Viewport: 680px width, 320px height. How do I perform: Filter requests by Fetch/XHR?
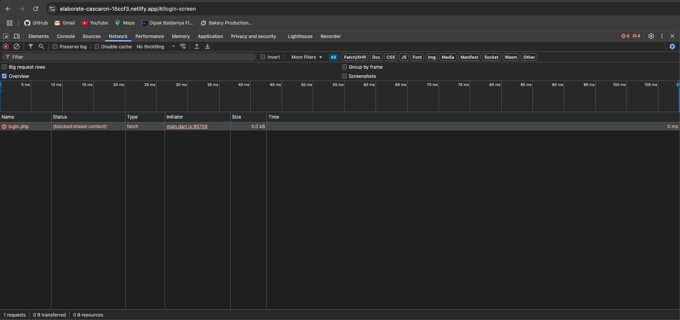355,57
